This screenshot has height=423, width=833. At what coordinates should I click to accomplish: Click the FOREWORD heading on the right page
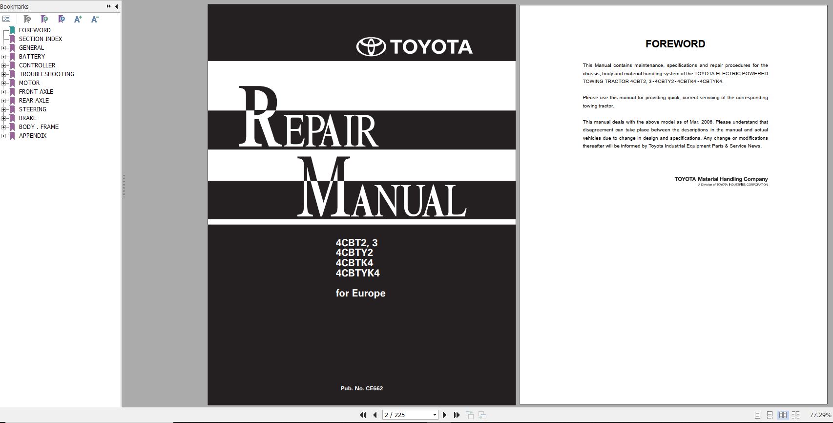[x=675, y=44]
